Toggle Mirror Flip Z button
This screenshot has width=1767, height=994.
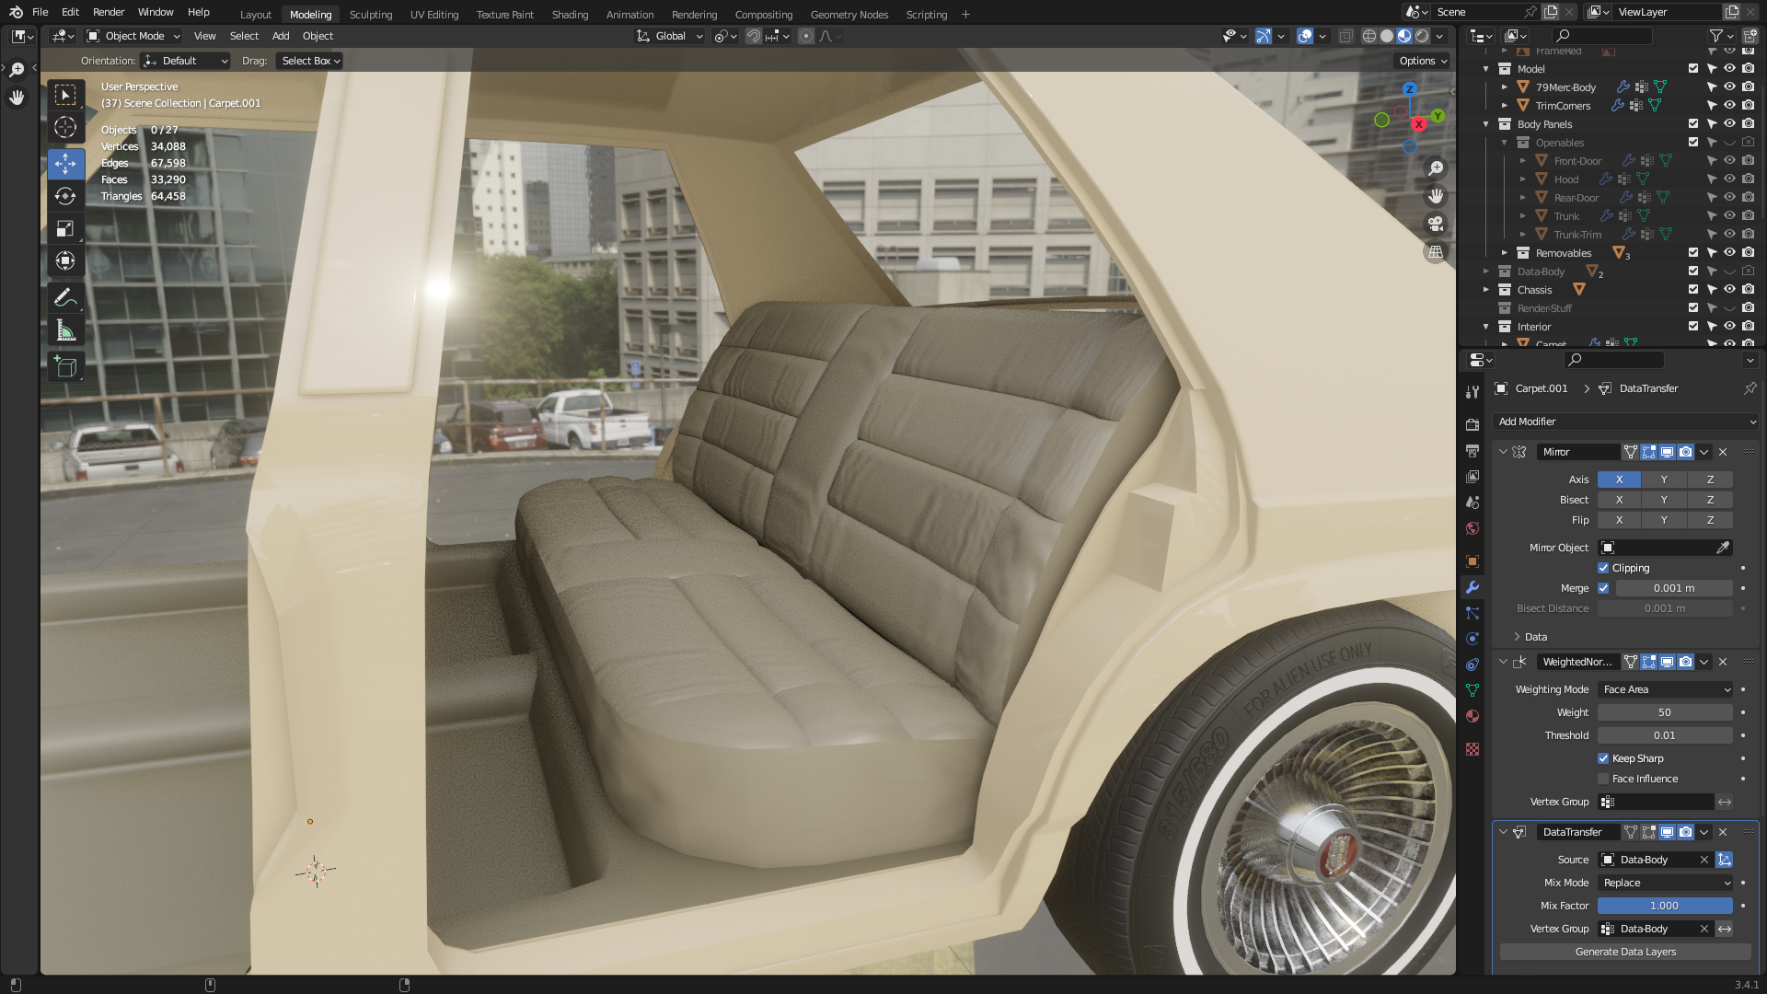[x=1710, y=520]
